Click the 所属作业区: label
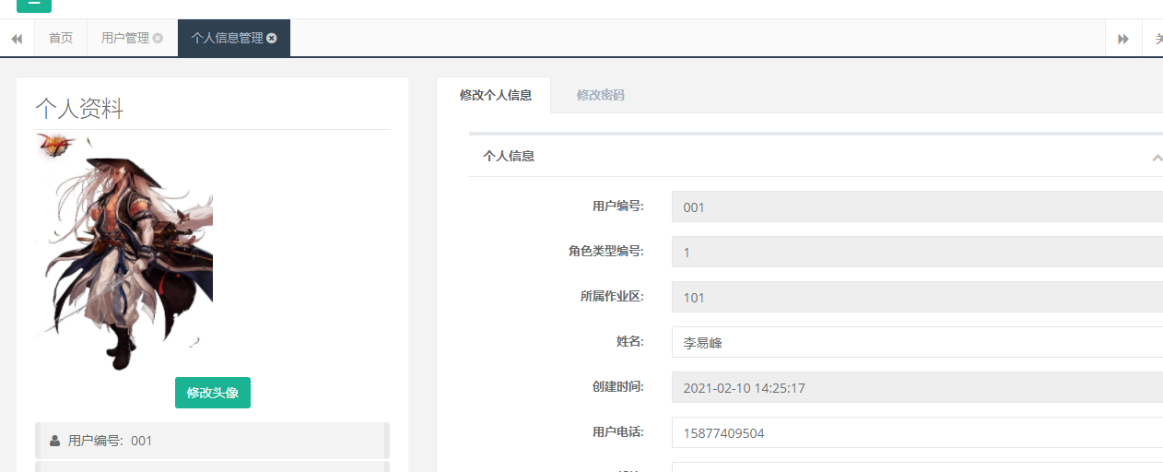This screenshot has width=1163, height=472. [612, 296]
